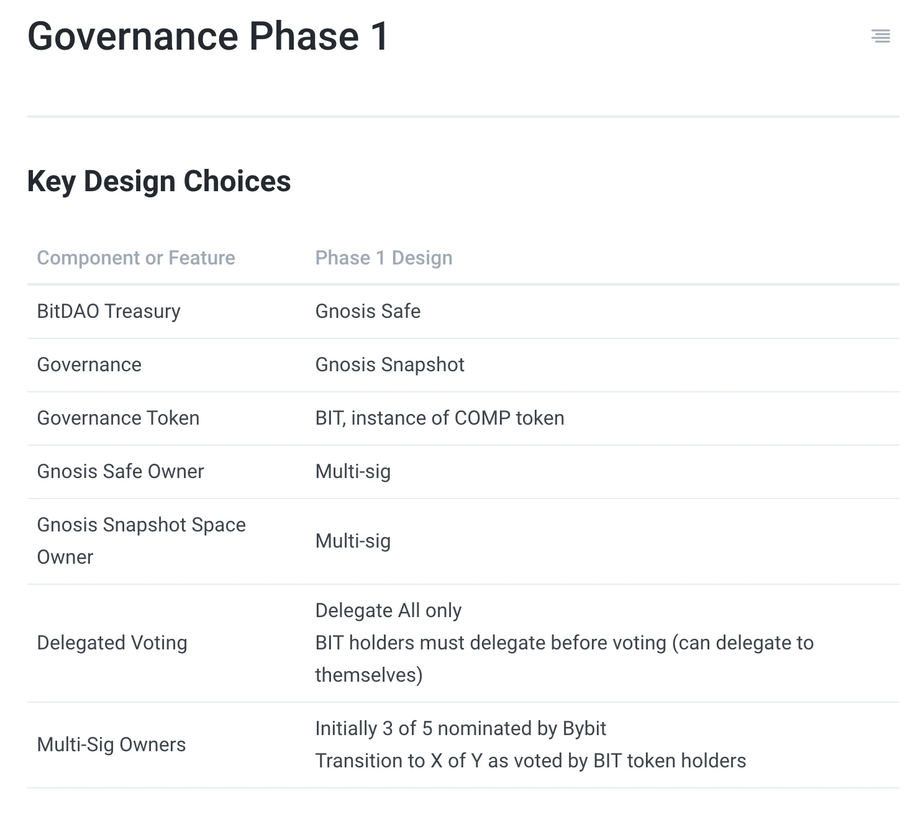The height and width of the screenshot is (822, 918).
Task: Click the "Gnosis Safe" design cell
Action: (368, 311)
